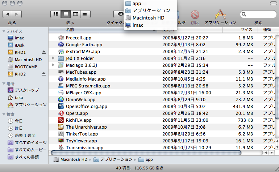Click Macintosh HD in the path bar

point(71,159)
